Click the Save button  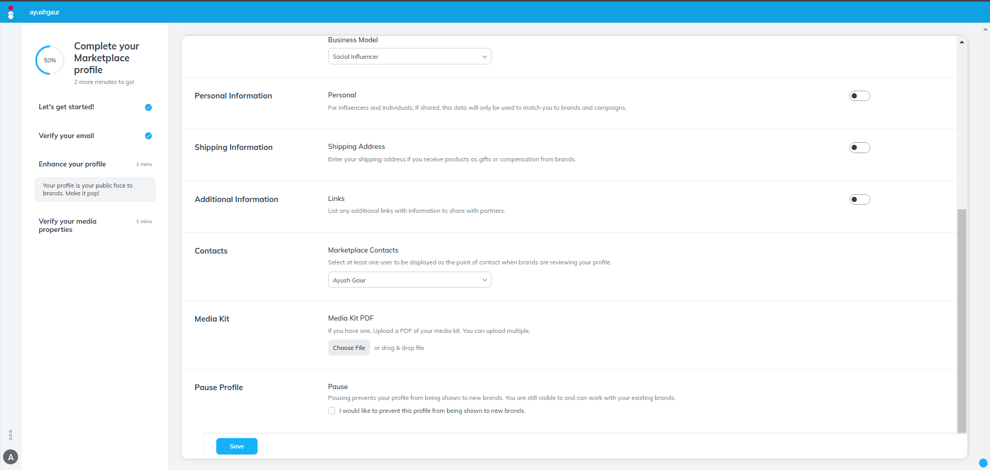point(236,446)
